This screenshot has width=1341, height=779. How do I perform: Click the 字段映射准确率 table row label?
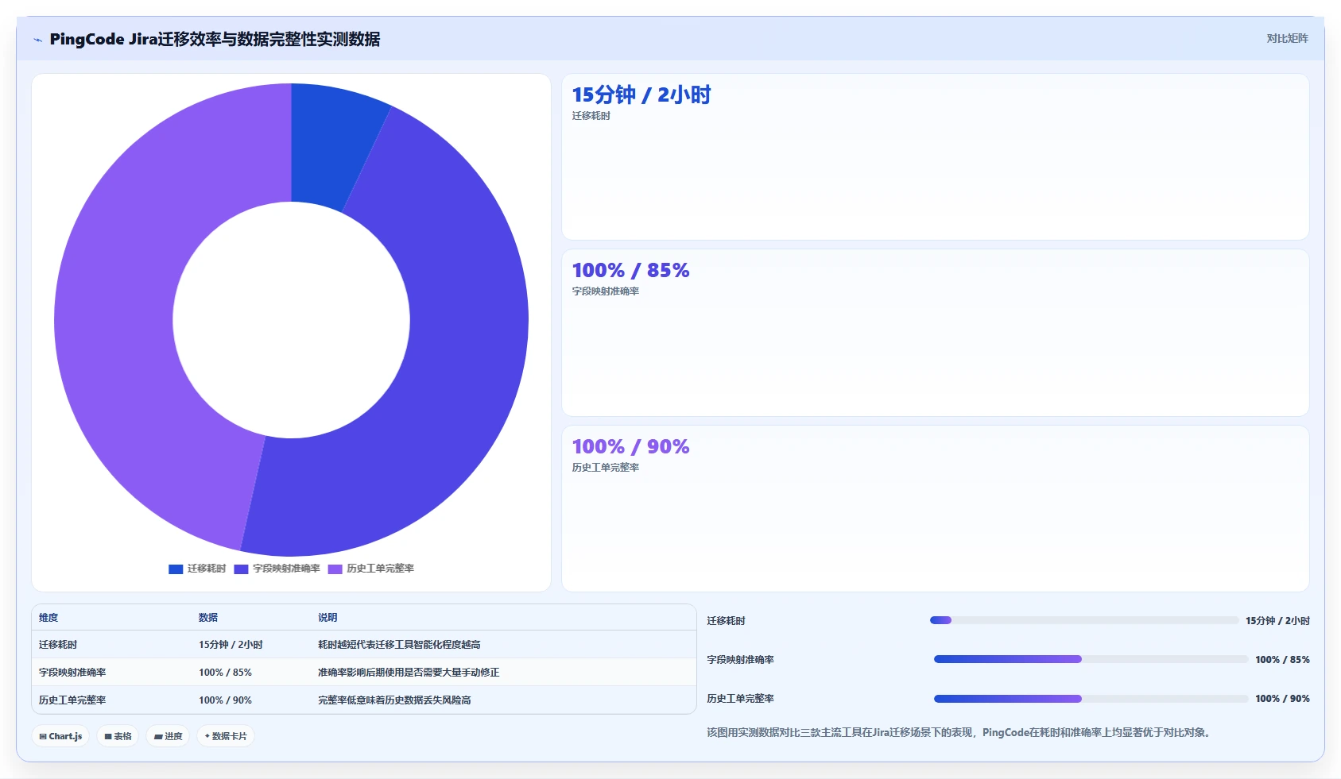click(72, 673)
